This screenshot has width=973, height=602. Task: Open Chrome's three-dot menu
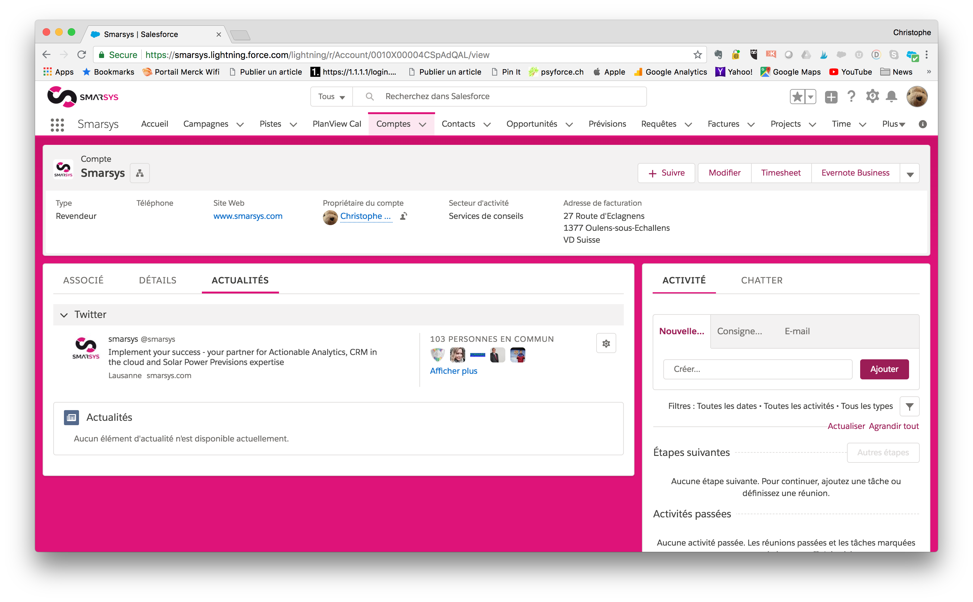point(927,55)
